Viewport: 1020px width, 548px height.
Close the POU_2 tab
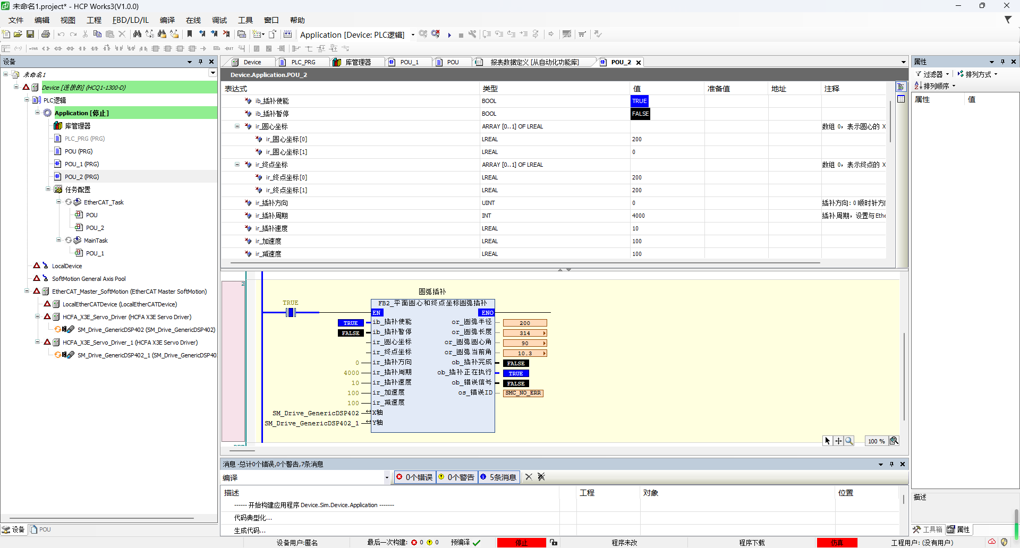[639, 62]
